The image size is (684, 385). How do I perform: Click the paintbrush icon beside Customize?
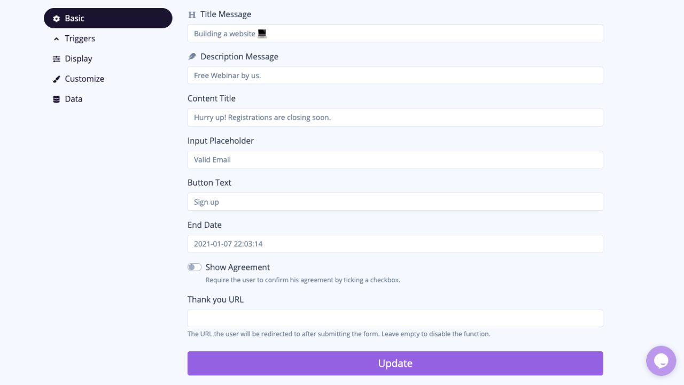click(x=57, y=79)
